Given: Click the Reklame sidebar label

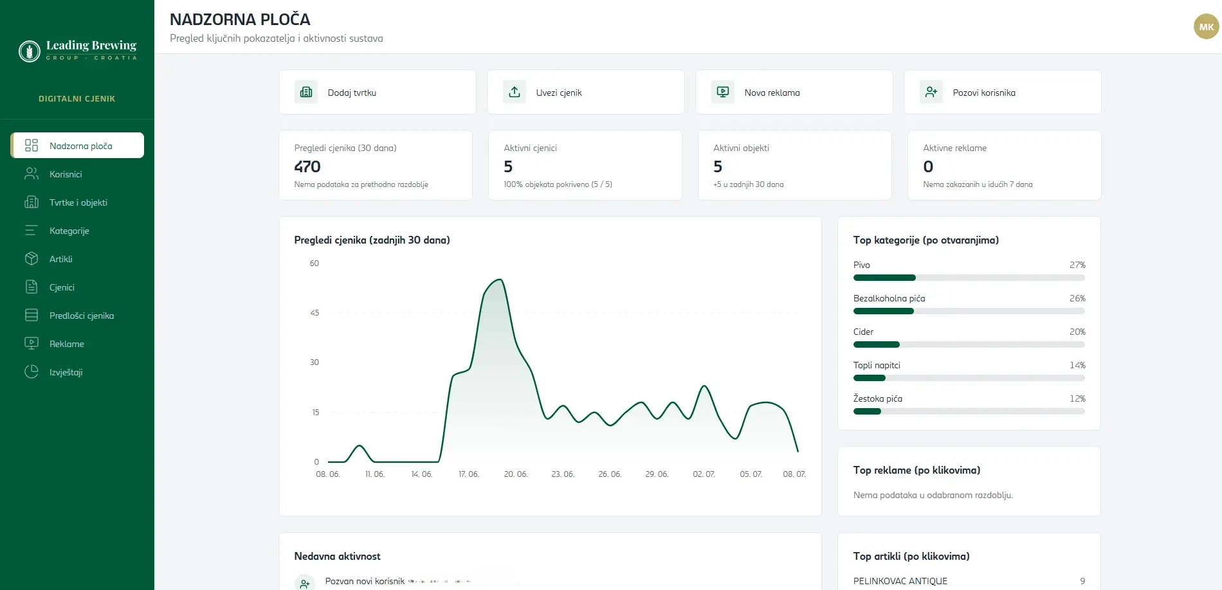Looking at the screenshot, I should (67, 344).
